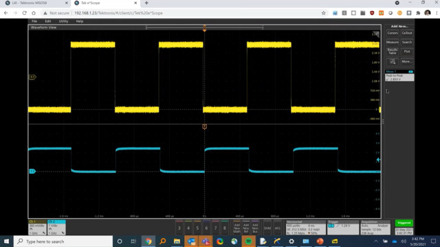Select the Tek e*Scope browser tab
Screen dimensions: 440x247
point(105,3)
